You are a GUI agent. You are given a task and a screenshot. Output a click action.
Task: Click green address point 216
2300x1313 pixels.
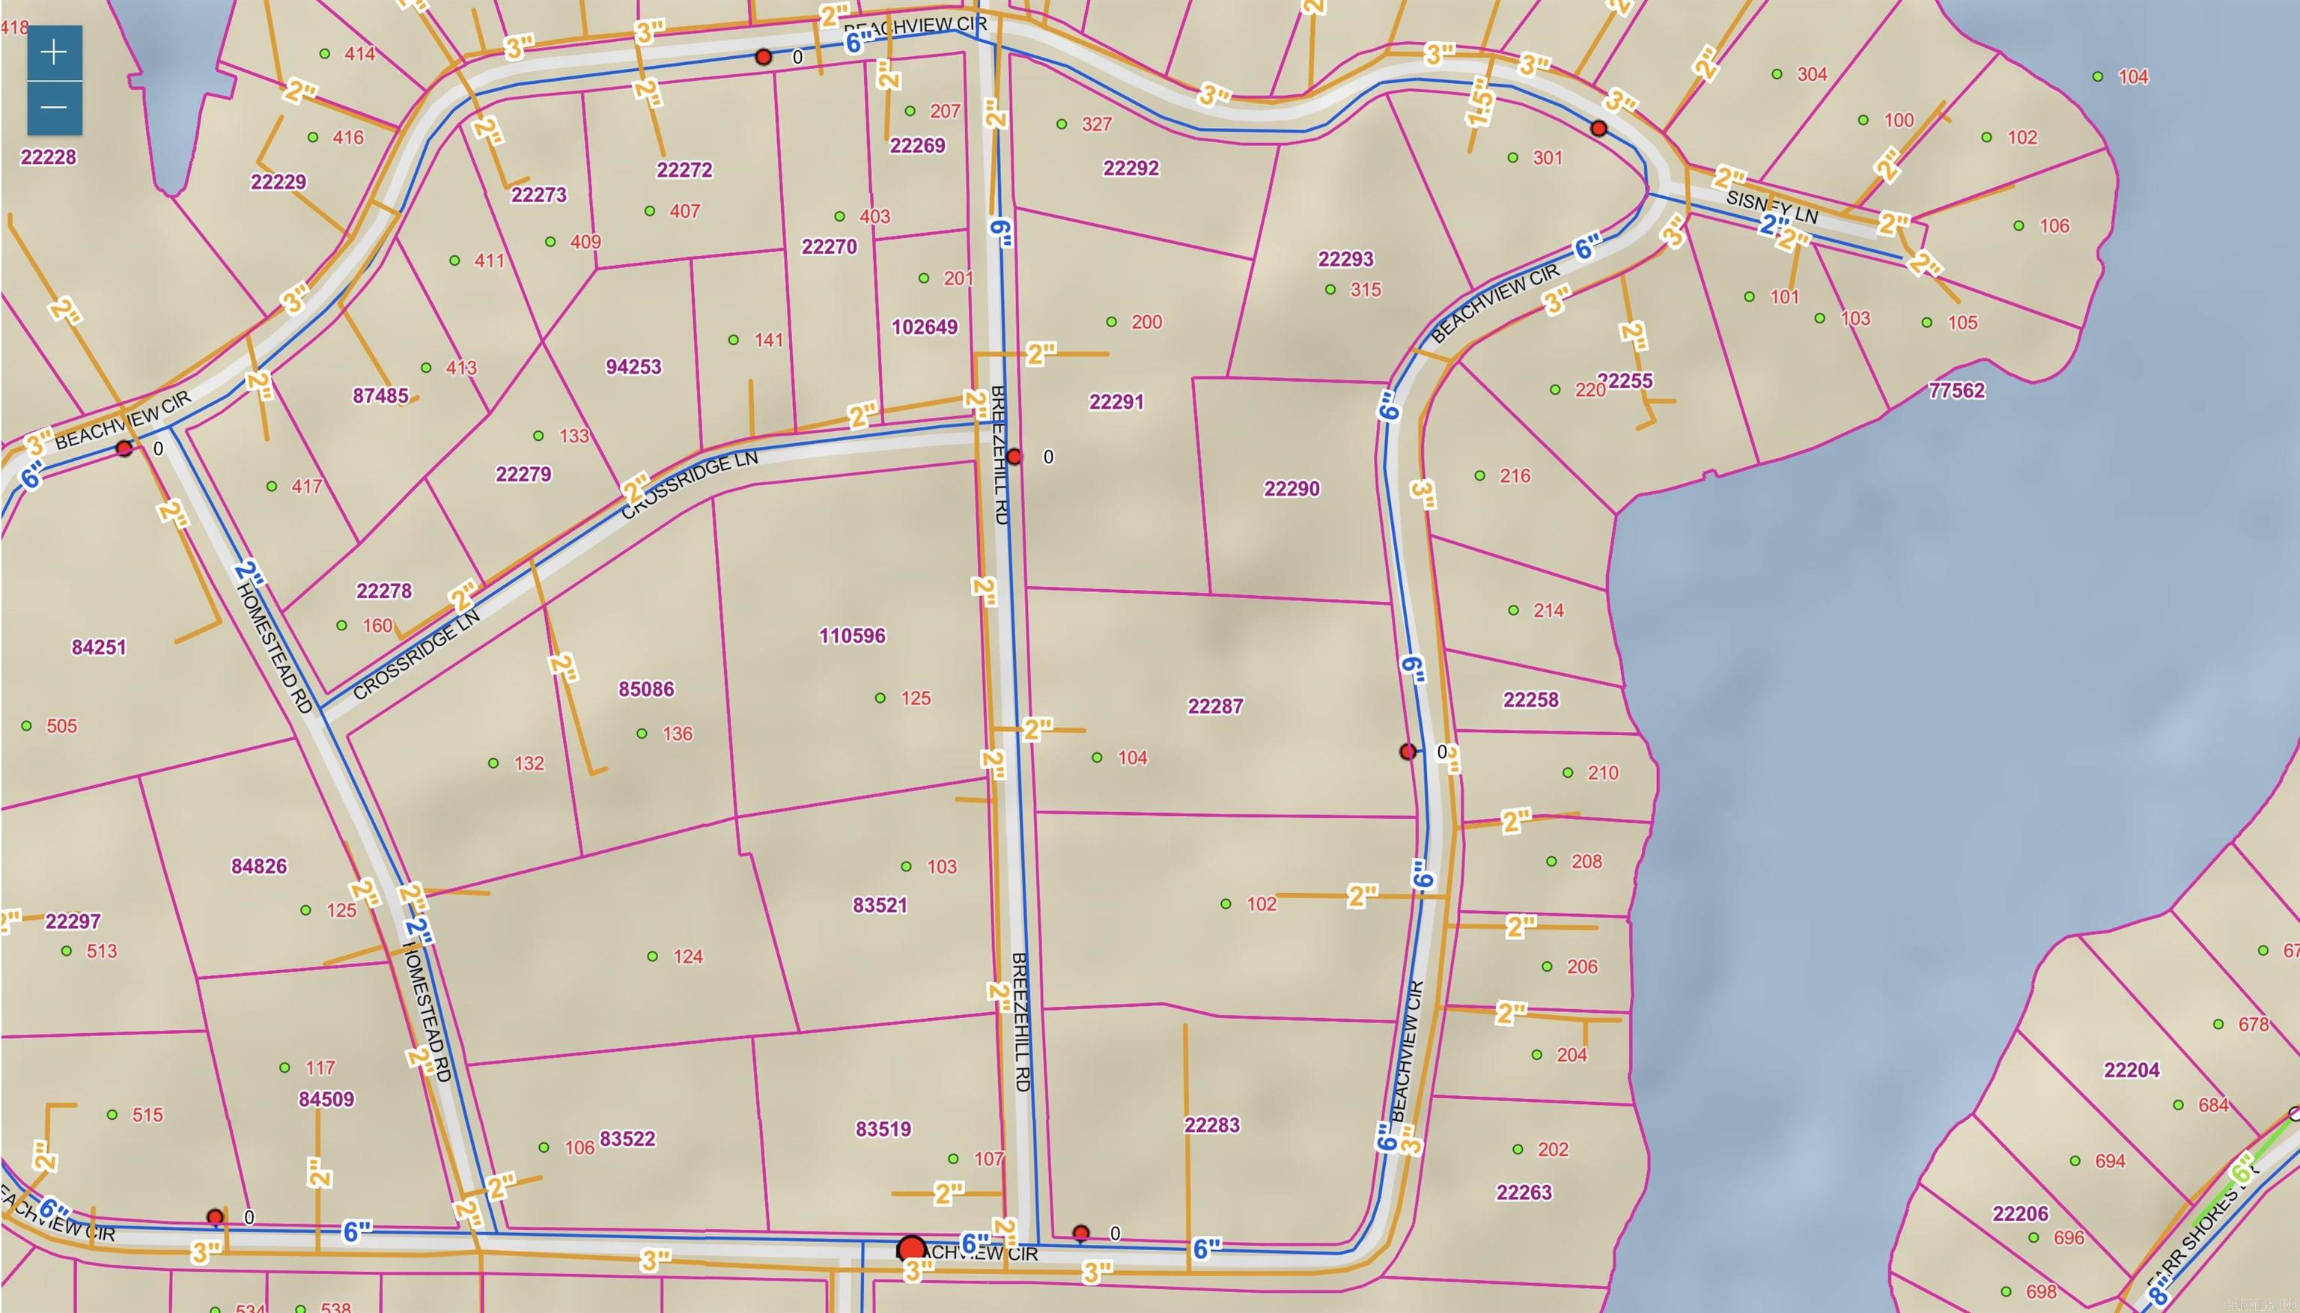pos(1480,475)
